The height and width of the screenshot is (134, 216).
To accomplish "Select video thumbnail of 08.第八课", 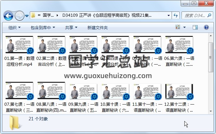I will [51, 91].
